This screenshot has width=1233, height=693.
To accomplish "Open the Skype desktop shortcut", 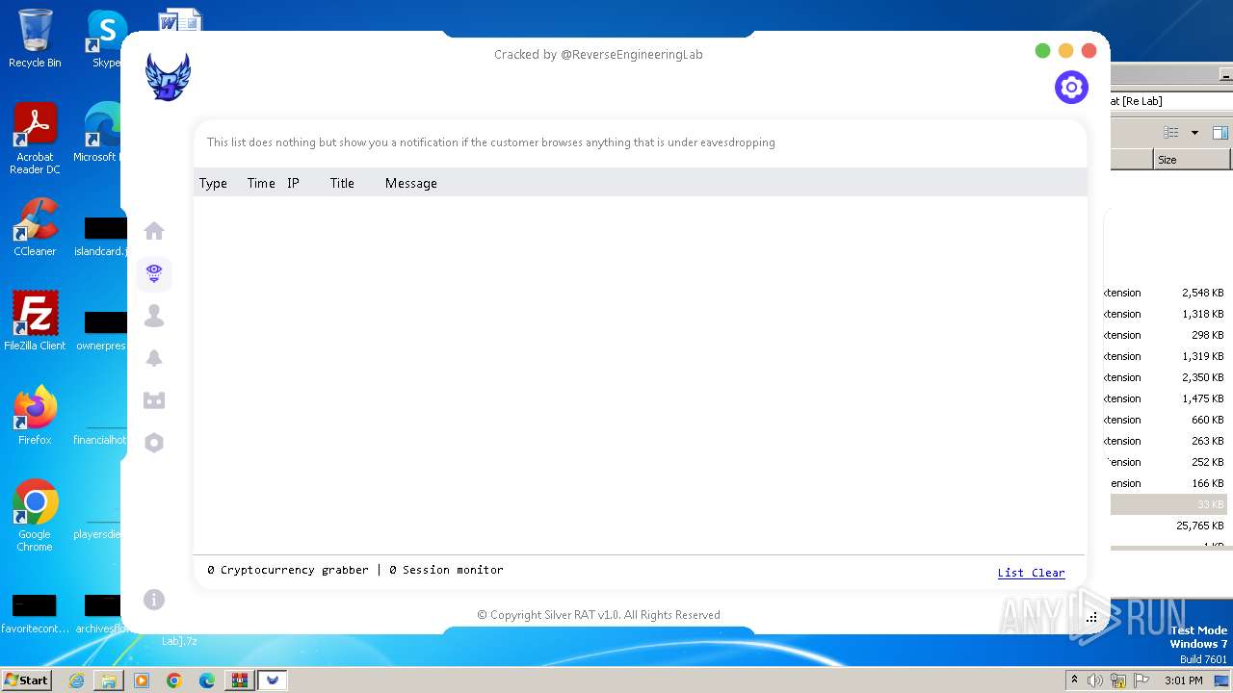I will tap(106, 38).
